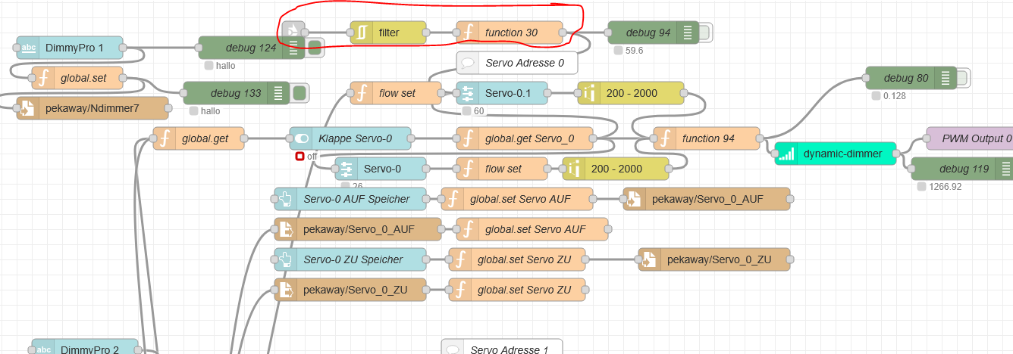The image size is (1013, 354).
Task: Click the debug 94 list icon
Action: coord(687,33)
